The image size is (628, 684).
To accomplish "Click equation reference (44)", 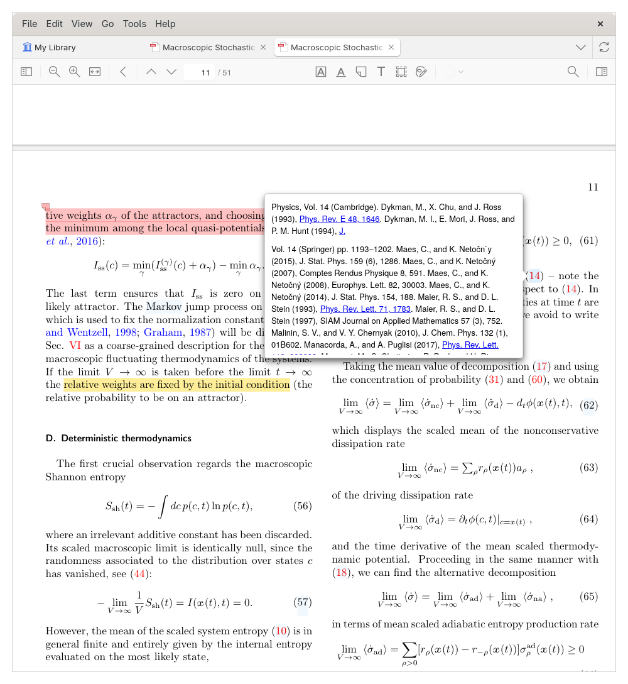I will (x=140, y=574).
